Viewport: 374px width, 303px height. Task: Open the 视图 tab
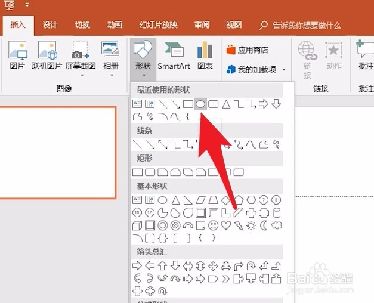tap(234, 25)
